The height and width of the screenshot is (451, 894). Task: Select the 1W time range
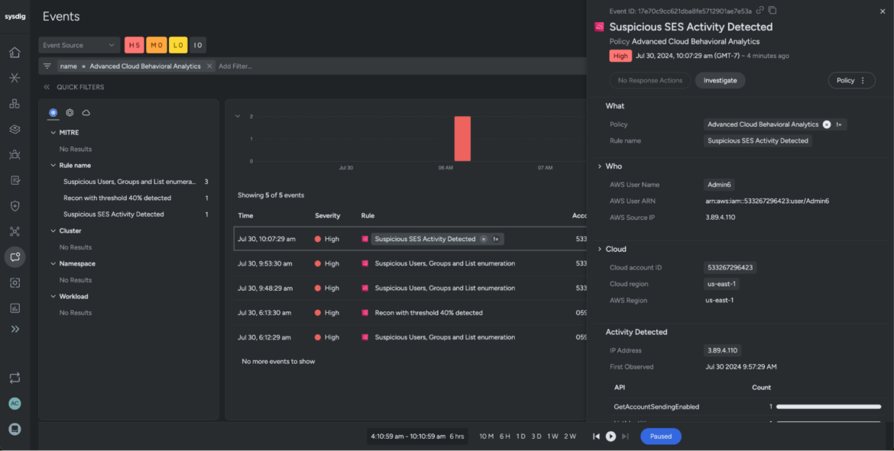point(553,437)
